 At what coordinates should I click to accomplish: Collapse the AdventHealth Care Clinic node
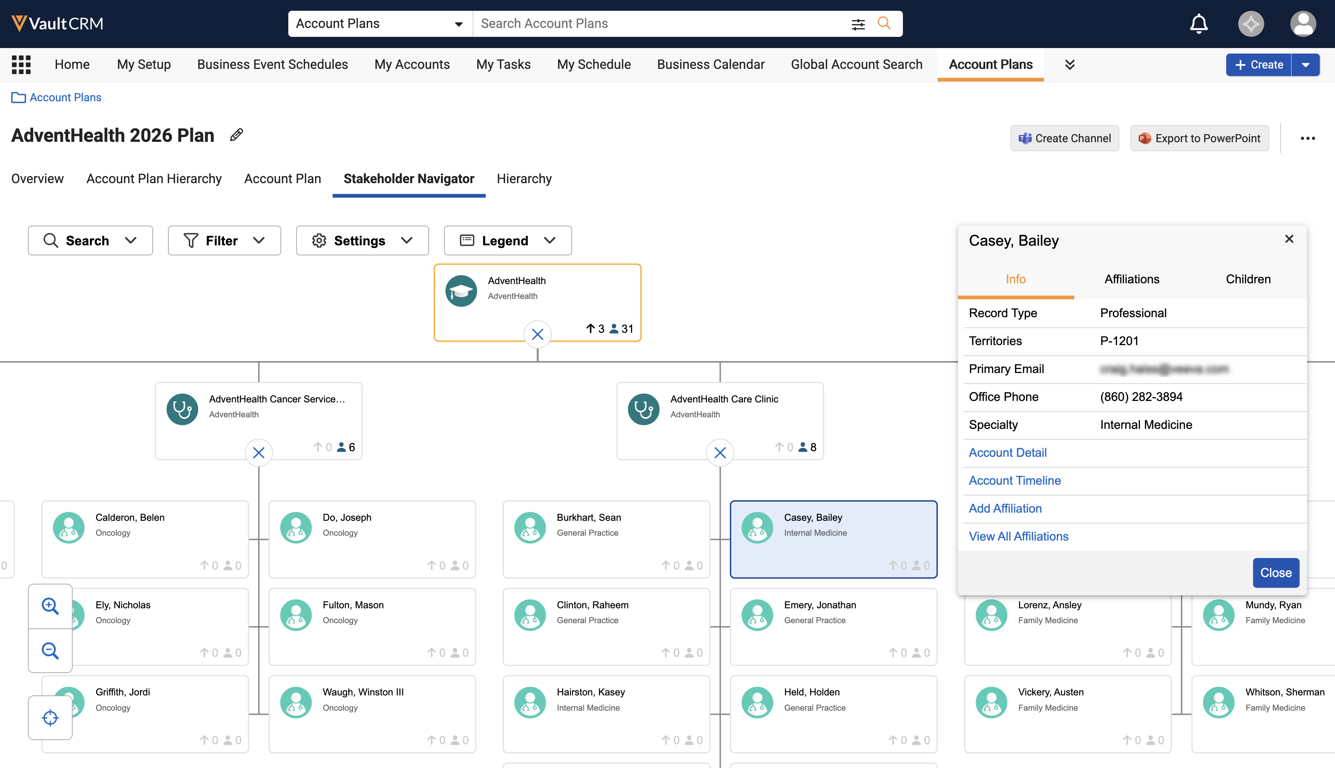pyautogui.click(x=720, y=453)
